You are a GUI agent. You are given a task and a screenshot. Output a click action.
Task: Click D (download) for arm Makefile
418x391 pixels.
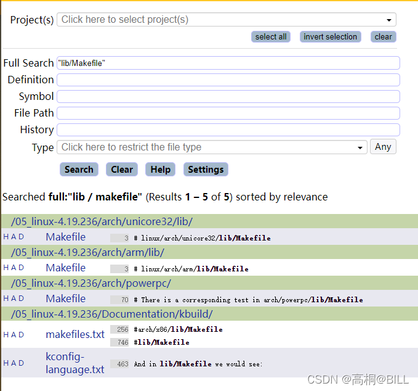22,267
